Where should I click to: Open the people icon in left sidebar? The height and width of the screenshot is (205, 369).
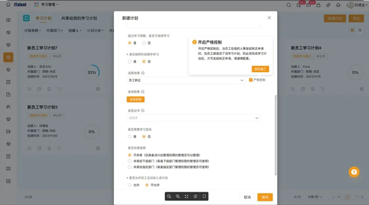point(8,107)
